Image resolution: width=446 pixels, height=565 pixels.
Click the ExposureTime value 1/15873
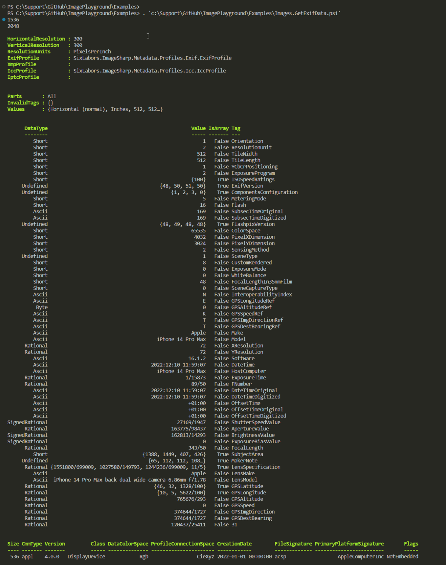point(195,377)
